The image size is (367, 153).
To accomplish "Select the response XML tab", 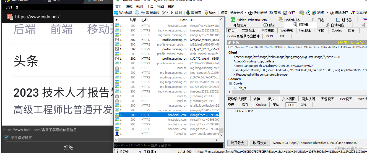I will click(x=304, y=105).
